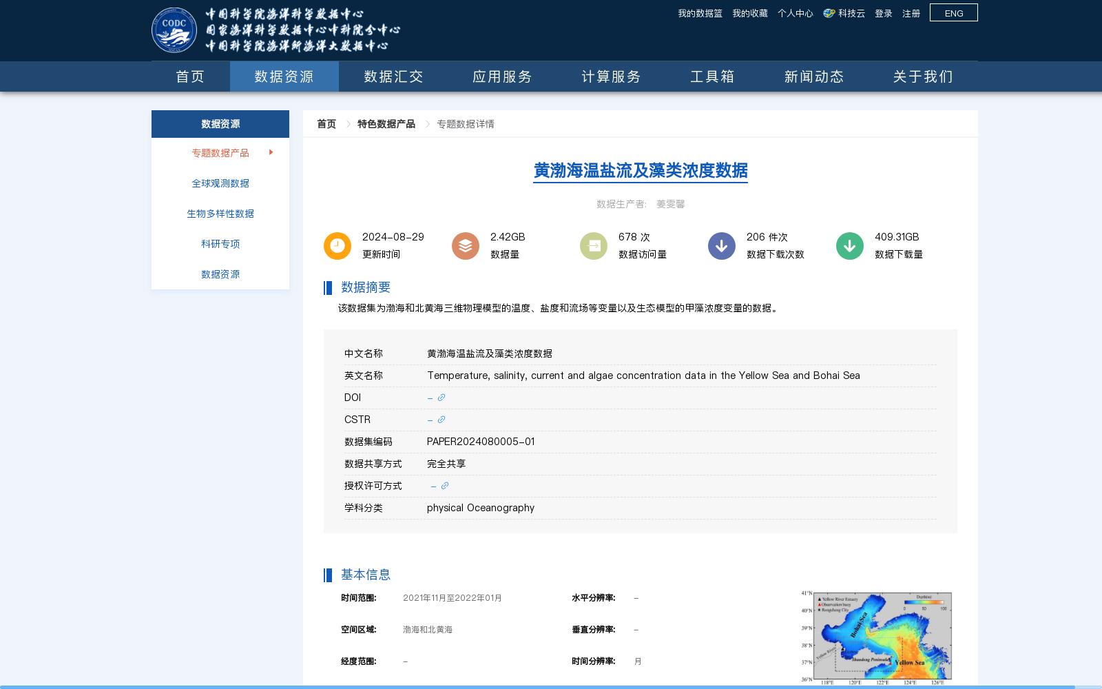1102x689 pixels.
Task: Open the 应用服务 navigation tab
Action: (502, 76)
